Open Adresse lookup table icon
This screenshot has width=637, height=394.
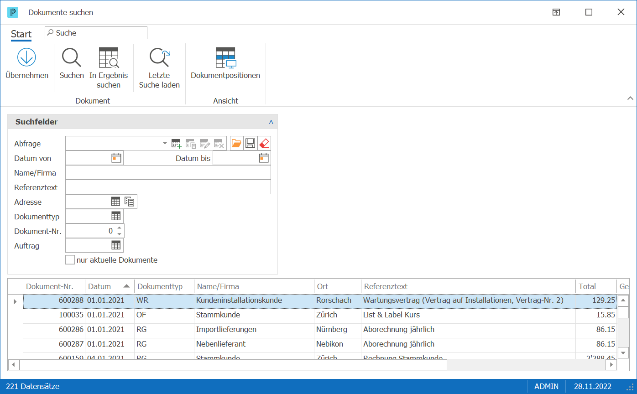(116, 202)
